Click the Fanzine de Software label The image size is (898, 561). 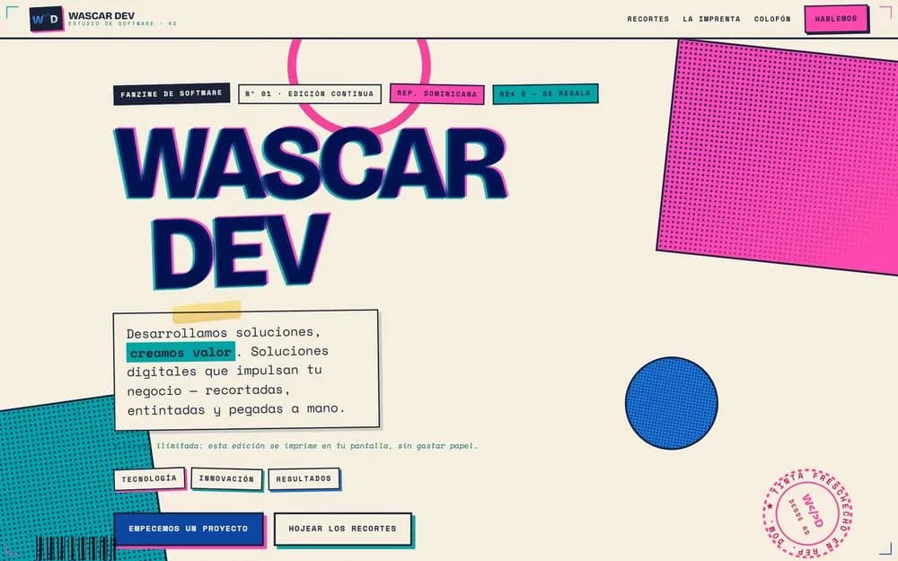coord(172,93)
